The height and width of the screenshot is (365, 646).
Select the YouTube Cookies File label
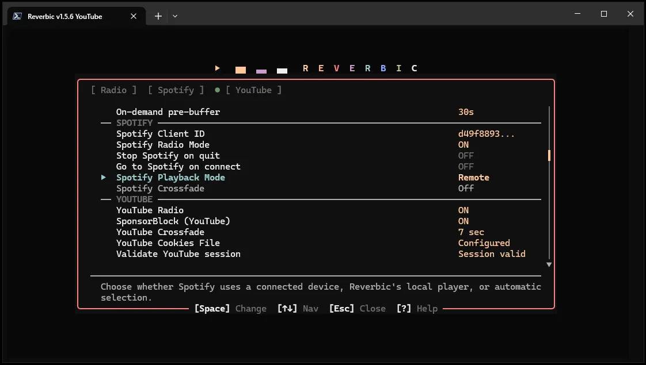coord(168,243)
